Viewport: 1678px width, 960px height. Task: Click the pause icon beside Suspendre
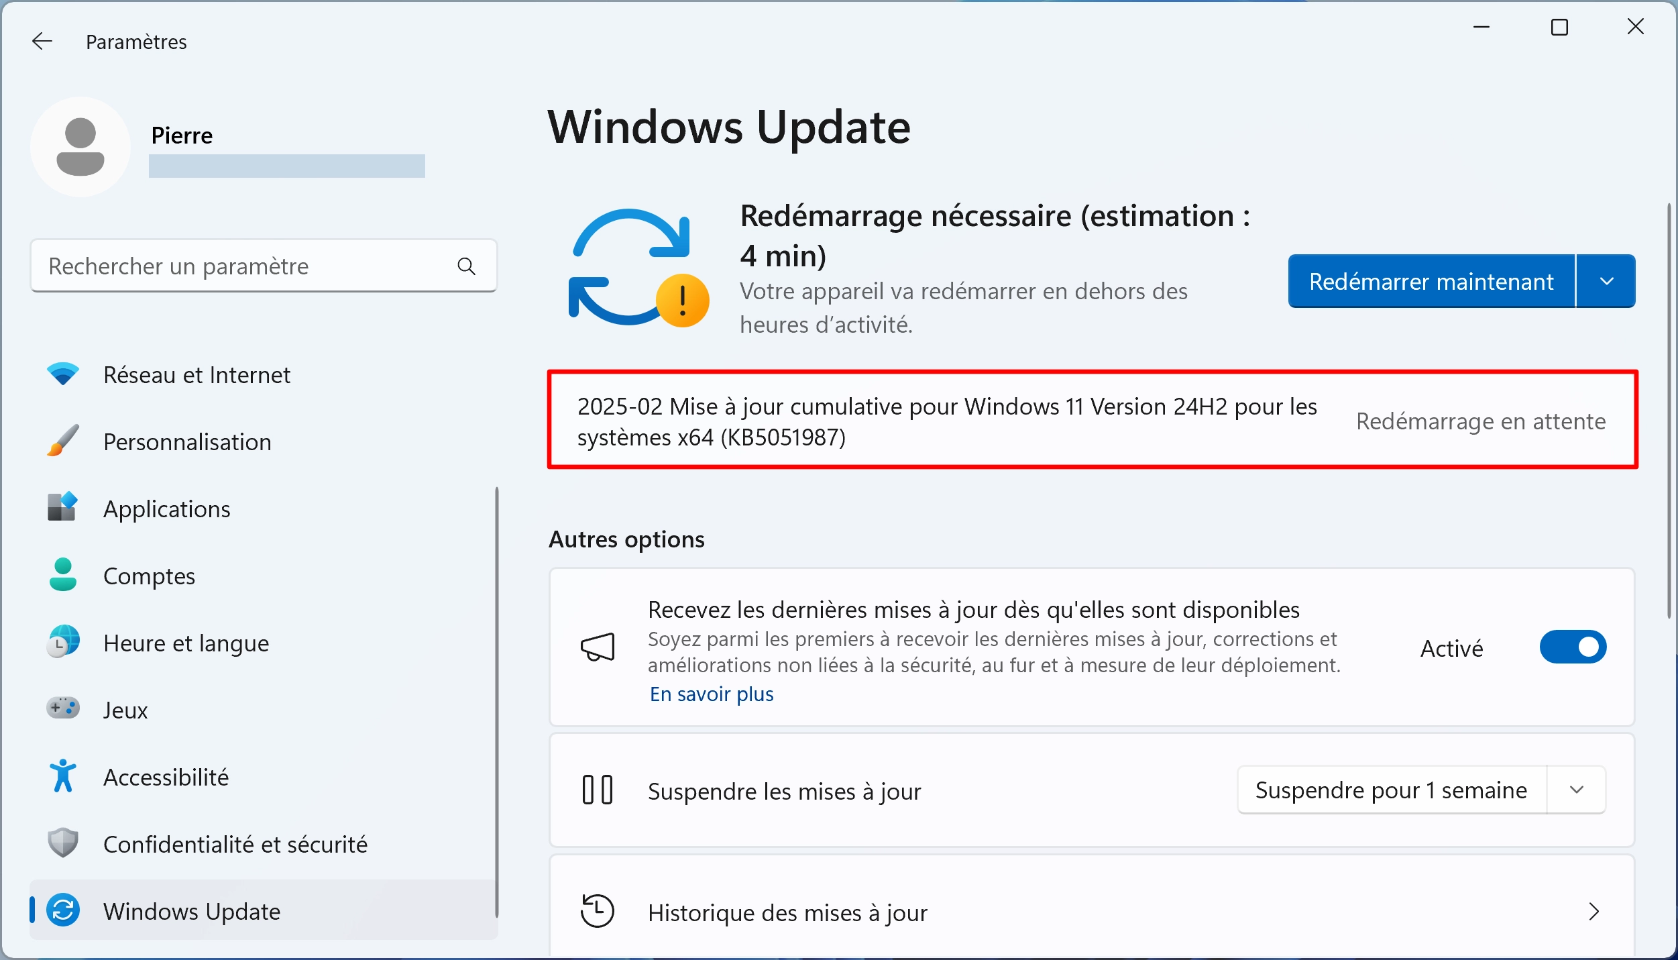coord(598,790)
